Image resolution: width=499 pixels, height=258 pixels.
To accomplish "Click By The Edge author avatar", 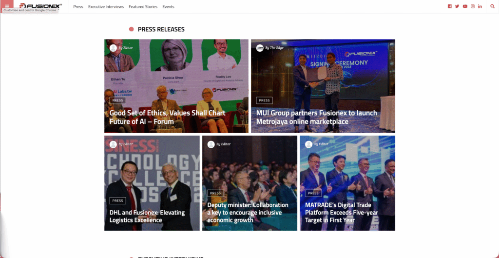I will pyautogui.click(x=260, y=48).
